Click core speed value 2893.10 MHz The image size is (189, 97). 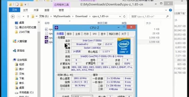point(80,78)
